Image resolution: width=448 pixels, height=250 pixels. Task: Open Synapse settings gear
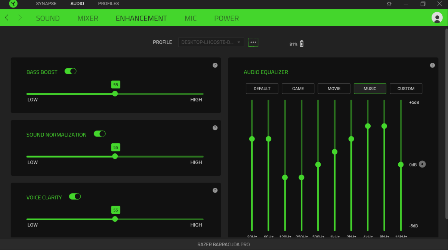(x=389, y=4)
